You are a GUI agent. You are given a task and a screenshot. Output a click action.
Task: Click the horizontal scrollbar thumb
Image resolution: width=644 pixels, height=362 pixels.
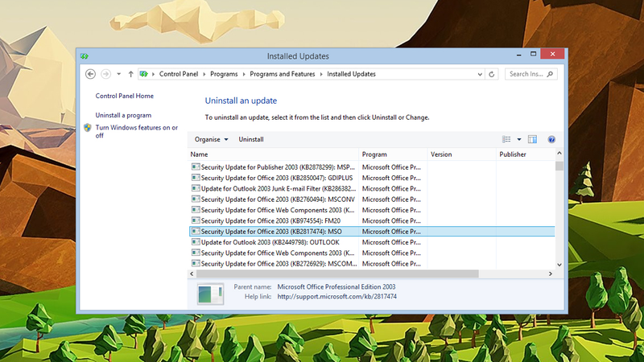[x=337, y=274]
